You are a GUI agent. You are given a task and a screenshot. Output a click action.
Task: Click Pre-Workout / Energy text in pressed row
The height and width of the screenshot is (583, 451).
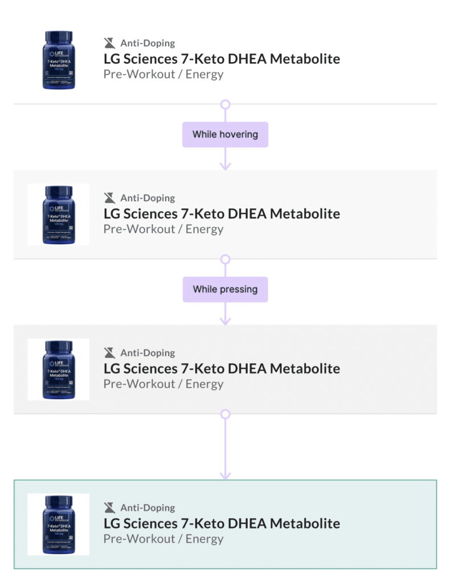(163, 384)
